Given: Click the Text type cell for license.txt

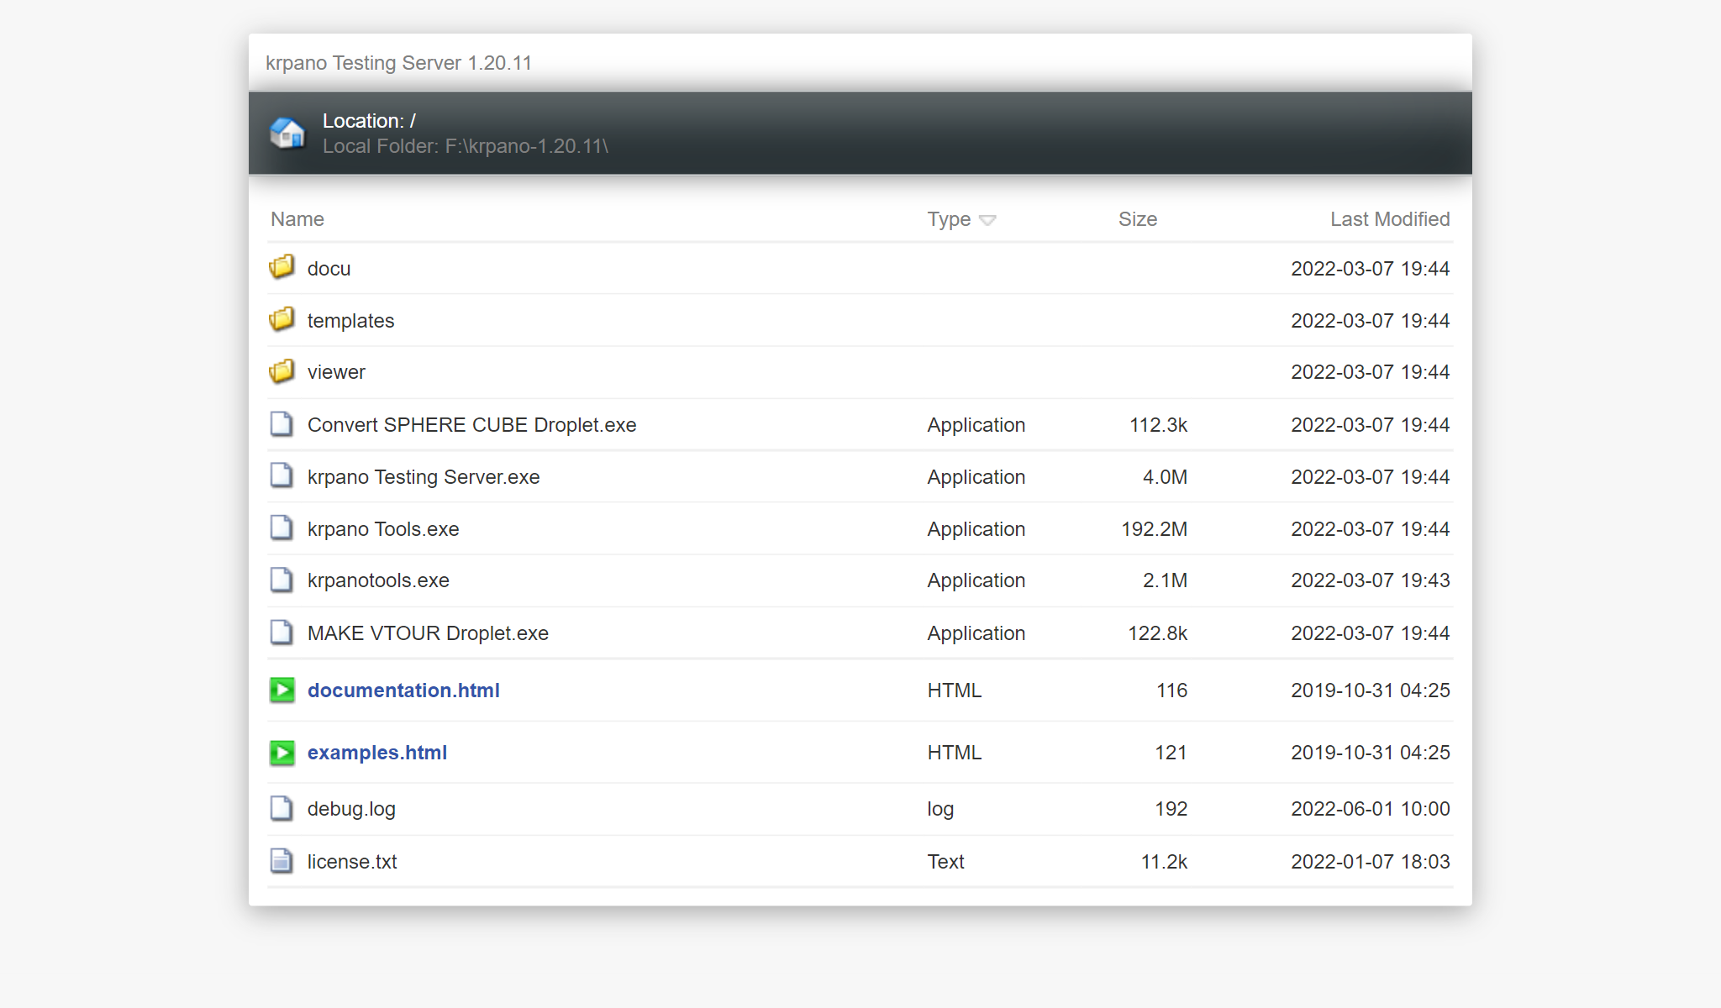Looking at the screenshot, I should coord(945,862).
